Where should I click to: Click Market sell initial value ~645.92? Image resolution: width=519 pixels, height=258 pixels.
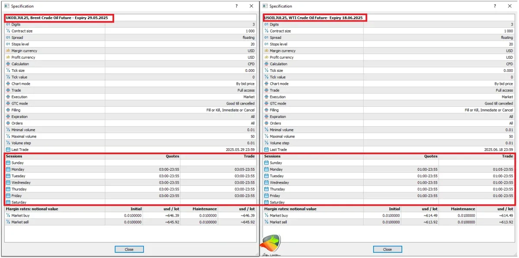172,222
